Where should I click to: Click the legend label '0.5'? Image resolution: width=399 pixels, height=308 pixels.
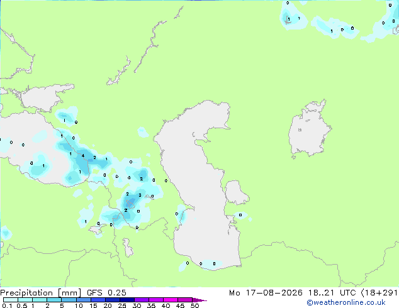[x=22, y=305]
